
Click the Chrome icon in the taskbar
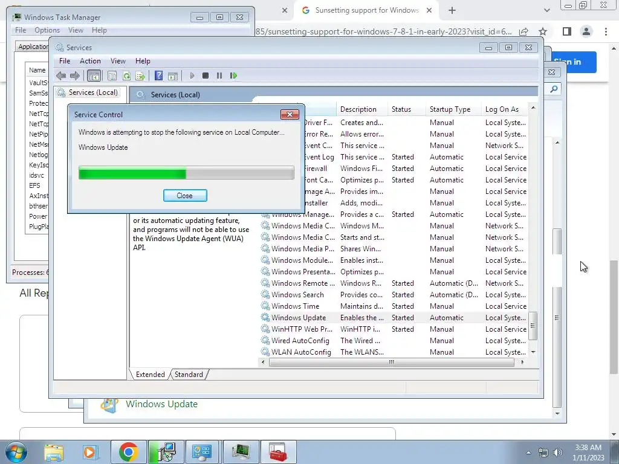[128, 452]
